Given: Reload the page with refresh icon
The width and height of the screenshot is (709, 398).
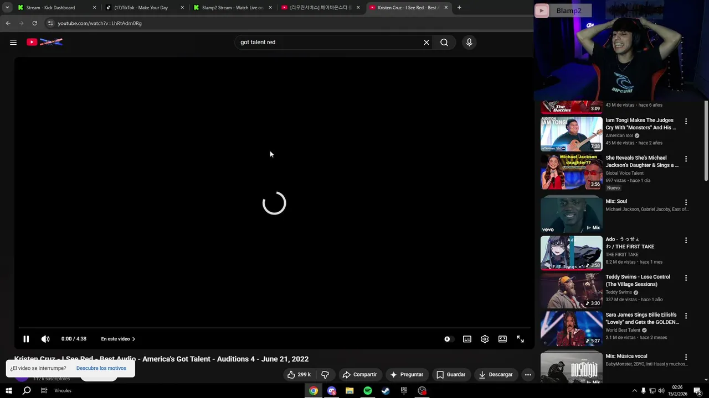Looking at the screenshot, I should (x=34, y=23).
